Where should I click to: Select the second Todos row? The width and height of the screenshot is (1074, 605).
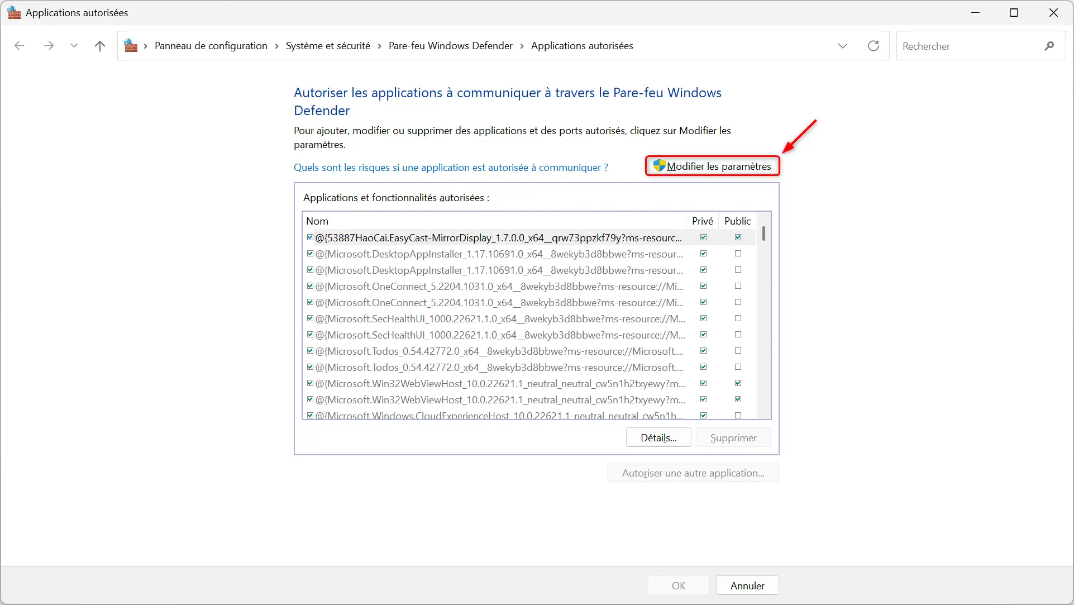click(529, 367)
